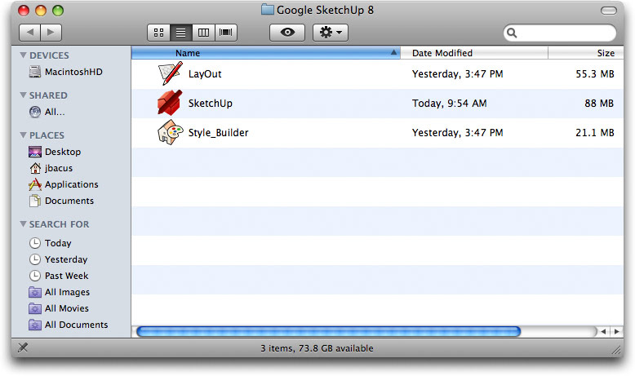
Task: Click the Quick Look eye button
Action: click(287, 33)
